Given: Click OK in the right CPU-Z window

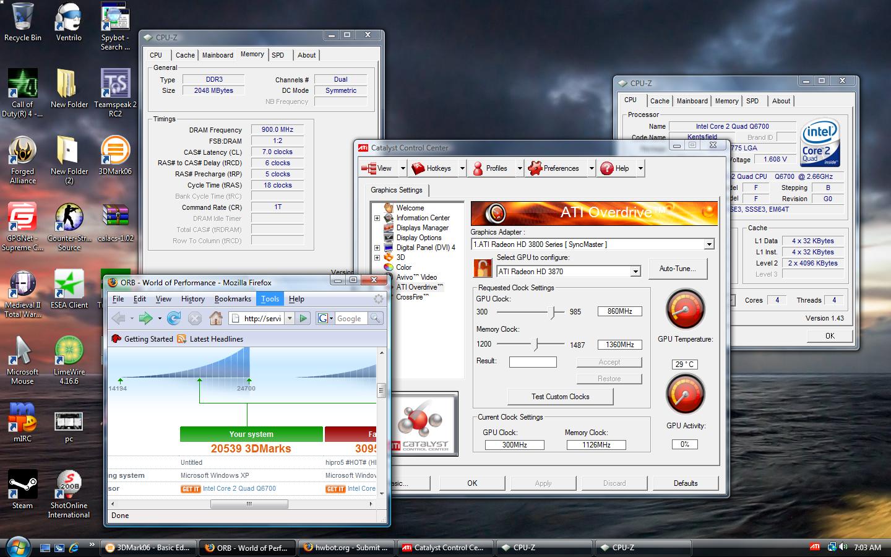Looking at the screenshot, I should tap(830, 336).
